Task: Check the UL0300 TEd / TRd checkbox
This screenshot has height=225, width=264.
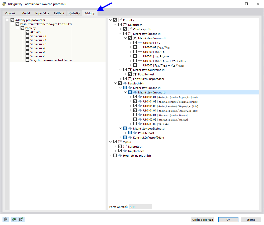Action: click(x=135, y=52)
